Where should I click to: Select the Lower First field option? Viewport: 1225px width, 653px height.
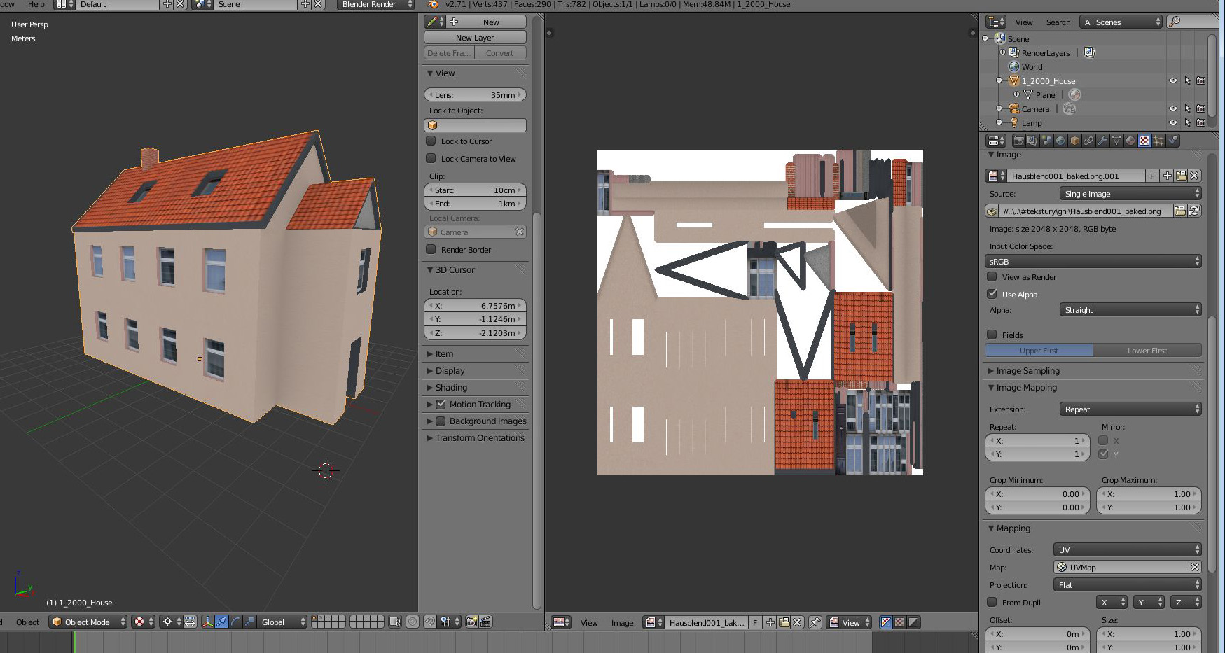click(x=1147, y=351)
